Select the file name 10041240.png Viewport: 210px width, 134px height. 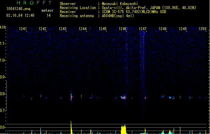tap(18, 9)
